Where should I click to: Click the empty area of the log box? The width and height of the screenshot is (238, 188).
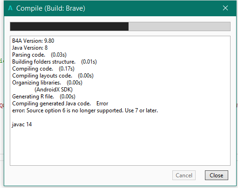click(120, 145)
